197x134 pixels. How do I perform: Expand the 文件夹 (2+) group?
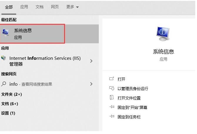coord(11,94)
